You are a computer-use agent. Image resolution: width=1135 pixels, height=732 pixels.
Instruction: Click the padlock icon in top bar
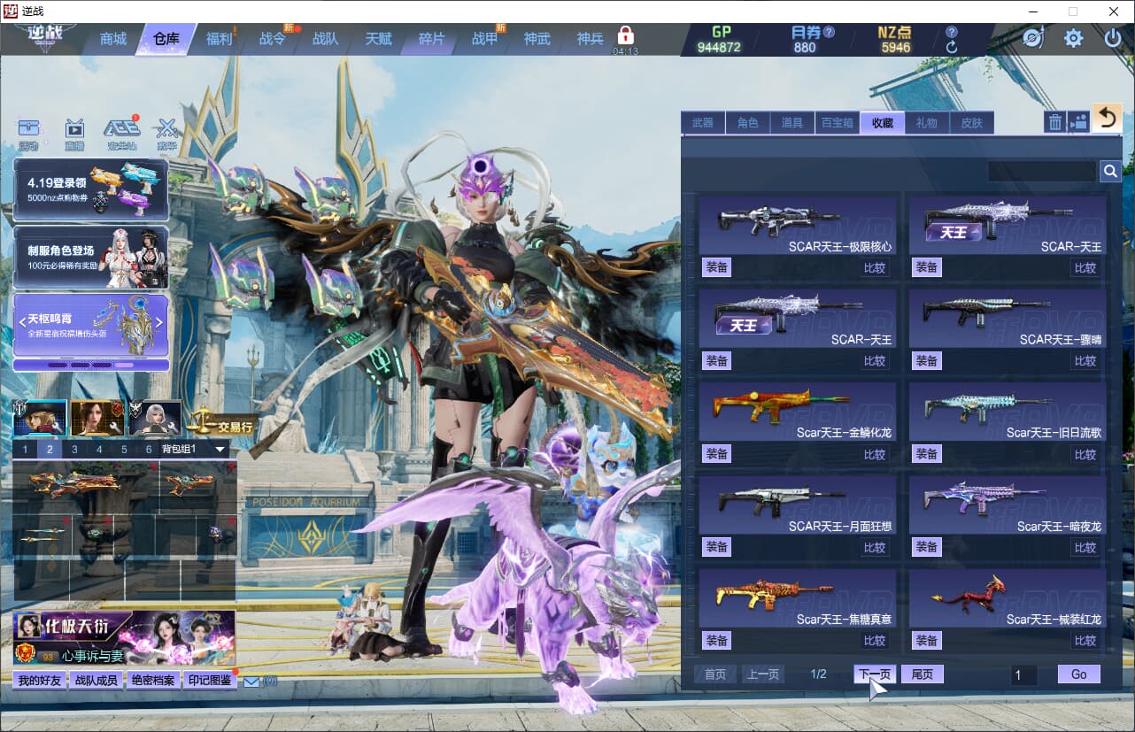626,36
